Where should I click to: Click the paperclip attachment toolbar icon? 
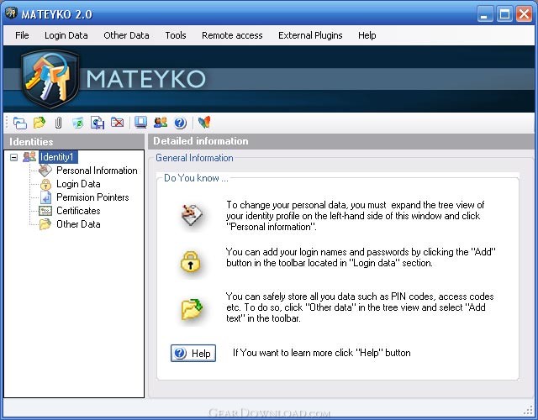point(58,123)
